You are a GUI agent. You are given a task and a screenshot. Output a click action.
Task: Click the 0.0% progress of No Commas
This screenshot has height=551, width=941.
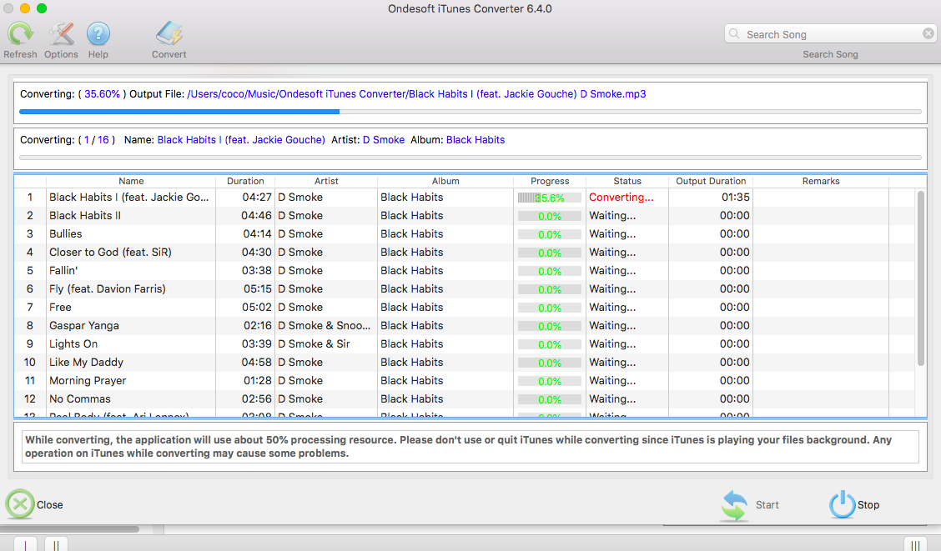point(550,400)
